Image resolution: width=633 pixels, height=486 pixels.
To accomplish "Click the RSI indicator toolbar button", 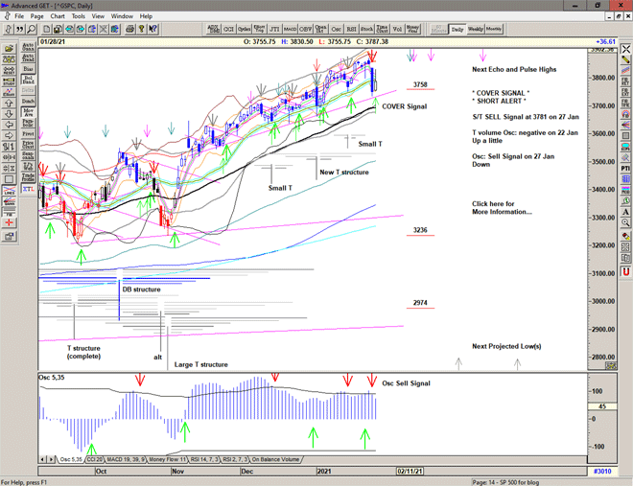I will point(352,29).
